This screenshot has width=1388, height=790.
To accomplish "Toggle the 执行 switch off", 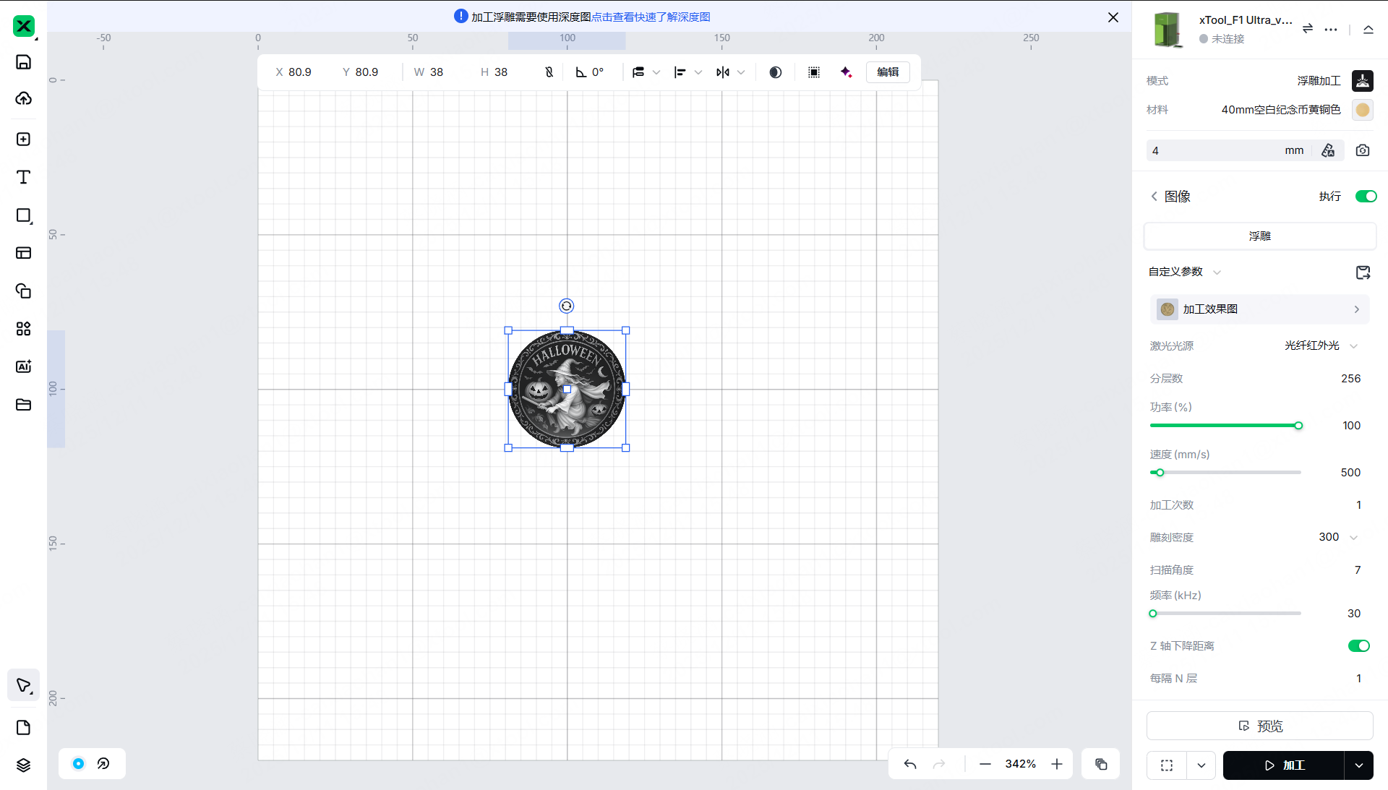I will click(1366, 197).
